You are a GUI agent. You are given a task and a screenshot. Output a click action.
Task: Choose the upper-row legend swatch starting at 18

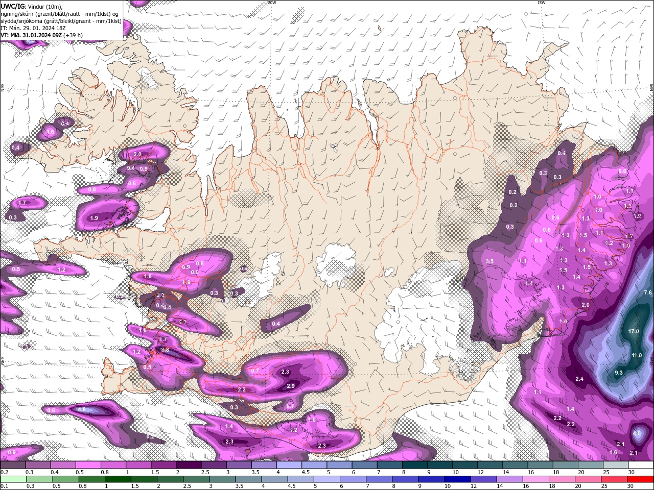(x=566, y=465)
